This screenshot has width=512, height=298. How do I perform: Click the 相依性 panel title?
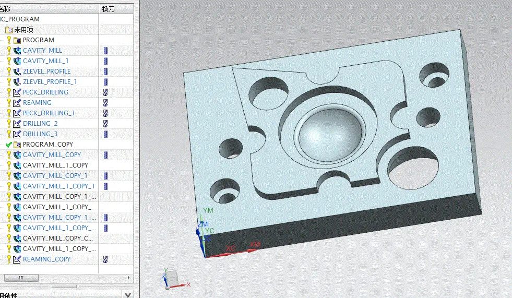coord(8,295)
